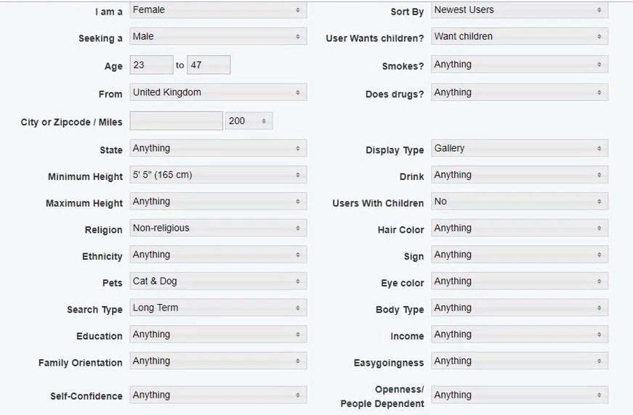Expand the Minimum Height dropdown
The width and height of the screenshot is (633, 415).
[217, 176]
